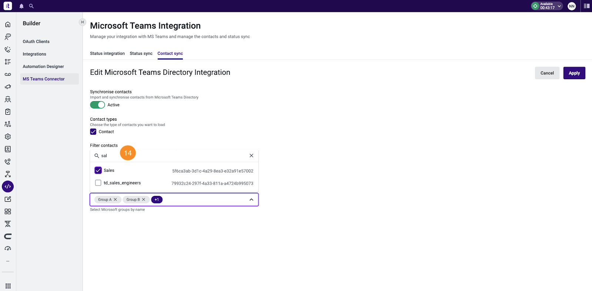Open the voicemail icon in sidebar

[x=8, y=74]
